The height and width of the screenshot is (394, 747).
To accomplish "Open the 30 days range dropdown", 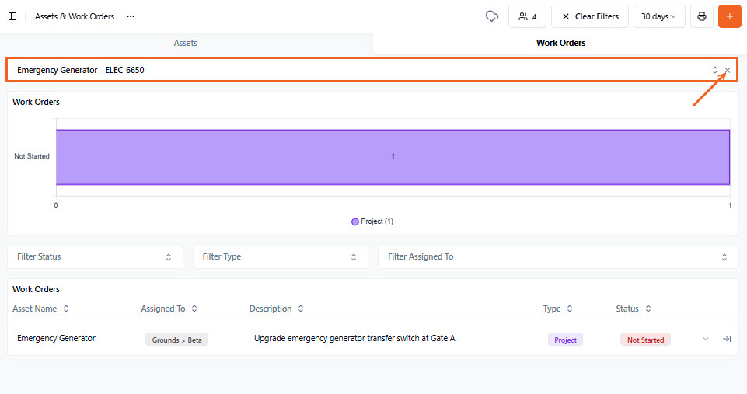I will pos(659,16).
